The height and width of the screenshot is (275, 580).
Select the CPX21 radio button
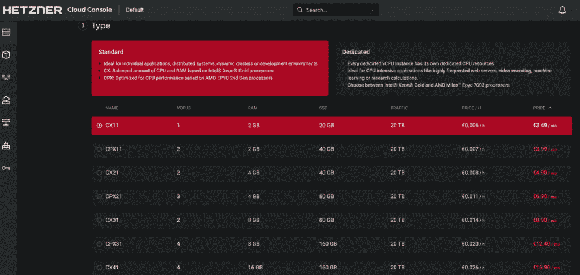99,197
